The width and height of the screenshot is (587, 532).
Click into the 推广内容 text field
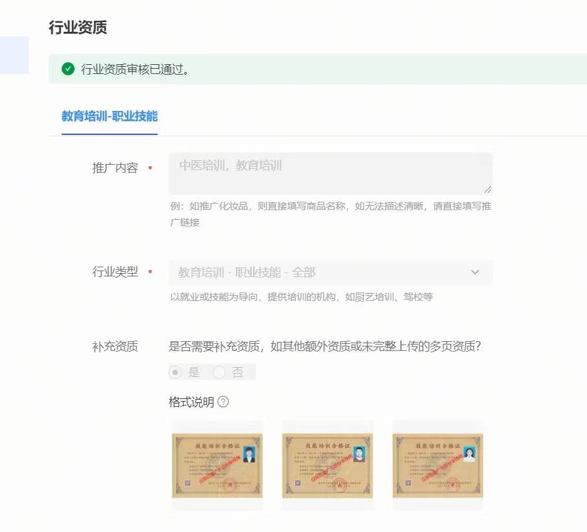(x=329, y=173)
